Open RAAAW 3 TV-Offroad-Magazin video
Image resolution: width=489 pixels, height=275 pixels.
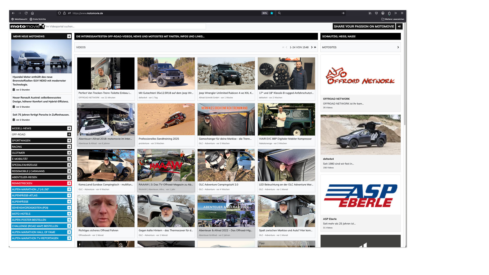coord(166,170)
